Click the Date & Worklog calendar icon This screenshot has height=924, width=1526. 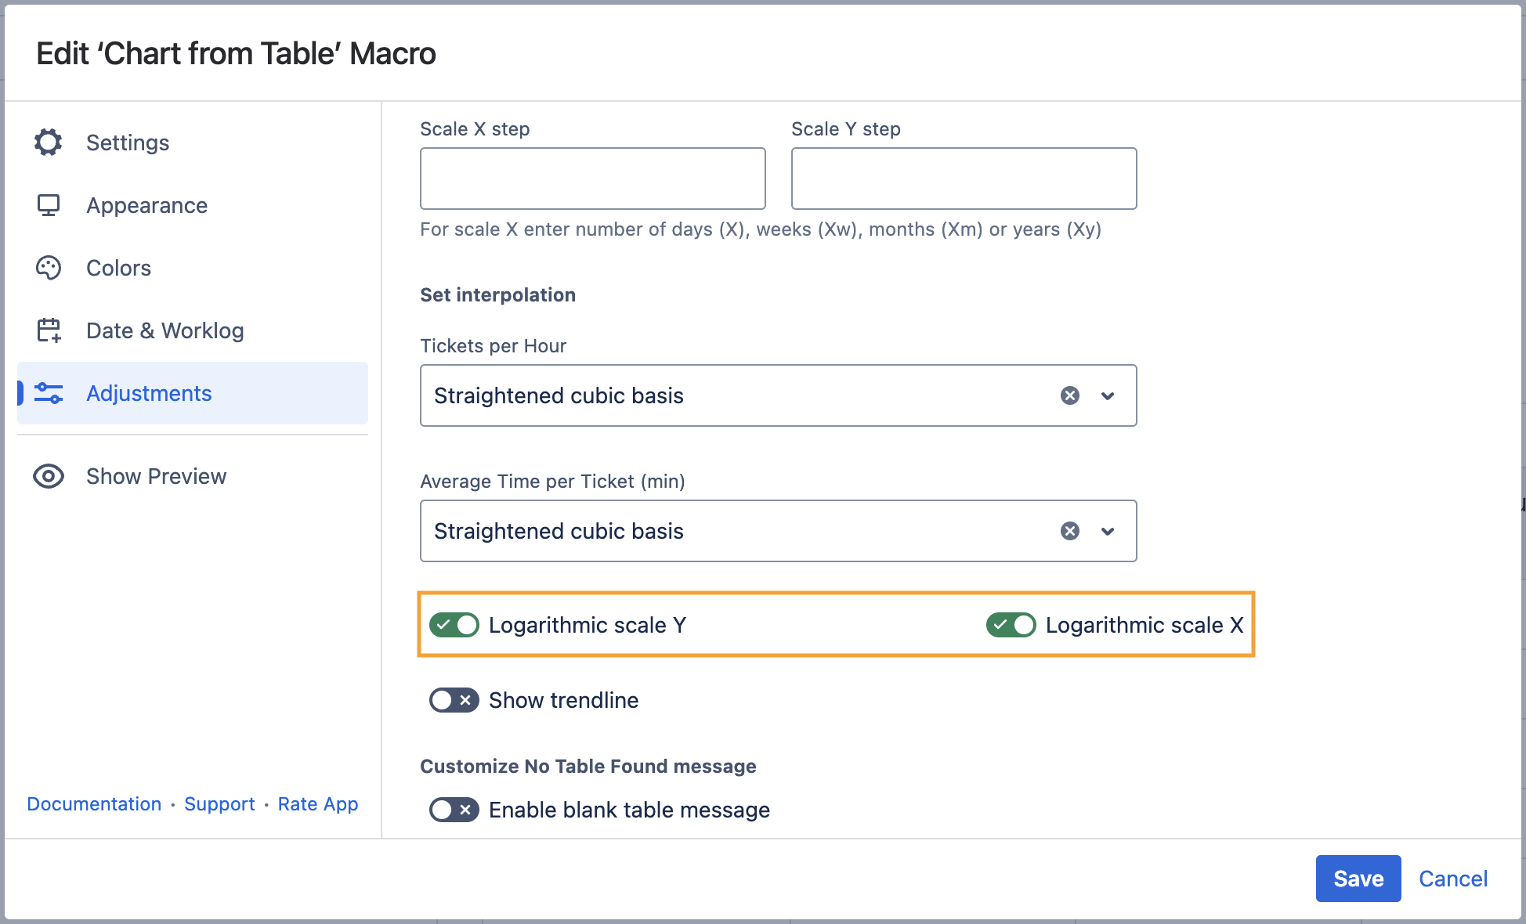[x=49, y=330]
